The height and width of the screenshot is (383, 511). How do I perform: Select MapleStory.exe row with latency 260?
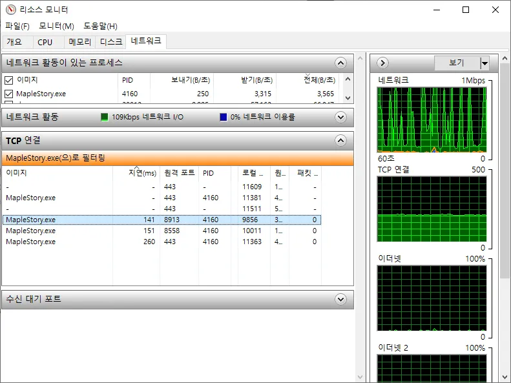[162, 242]
